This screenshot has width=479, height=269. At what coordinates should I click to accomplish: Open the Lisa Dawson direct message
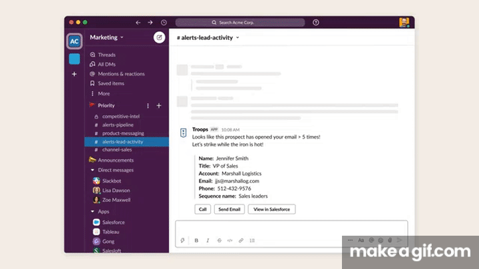(x=116, y=190)
